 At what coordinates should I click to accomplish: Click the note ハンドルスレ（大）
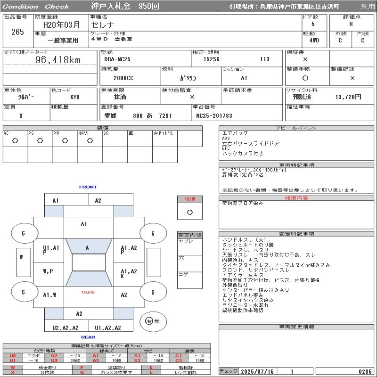[244, 240]
